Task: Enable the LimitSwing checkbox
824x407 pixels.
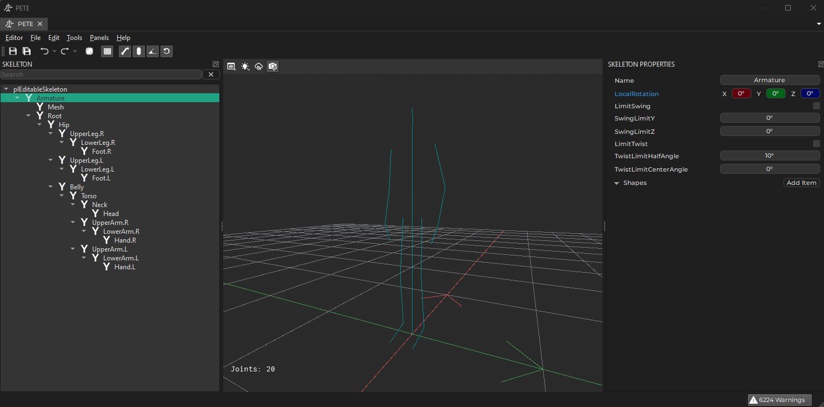Action: pyautogui.click(x=816, y=106)
